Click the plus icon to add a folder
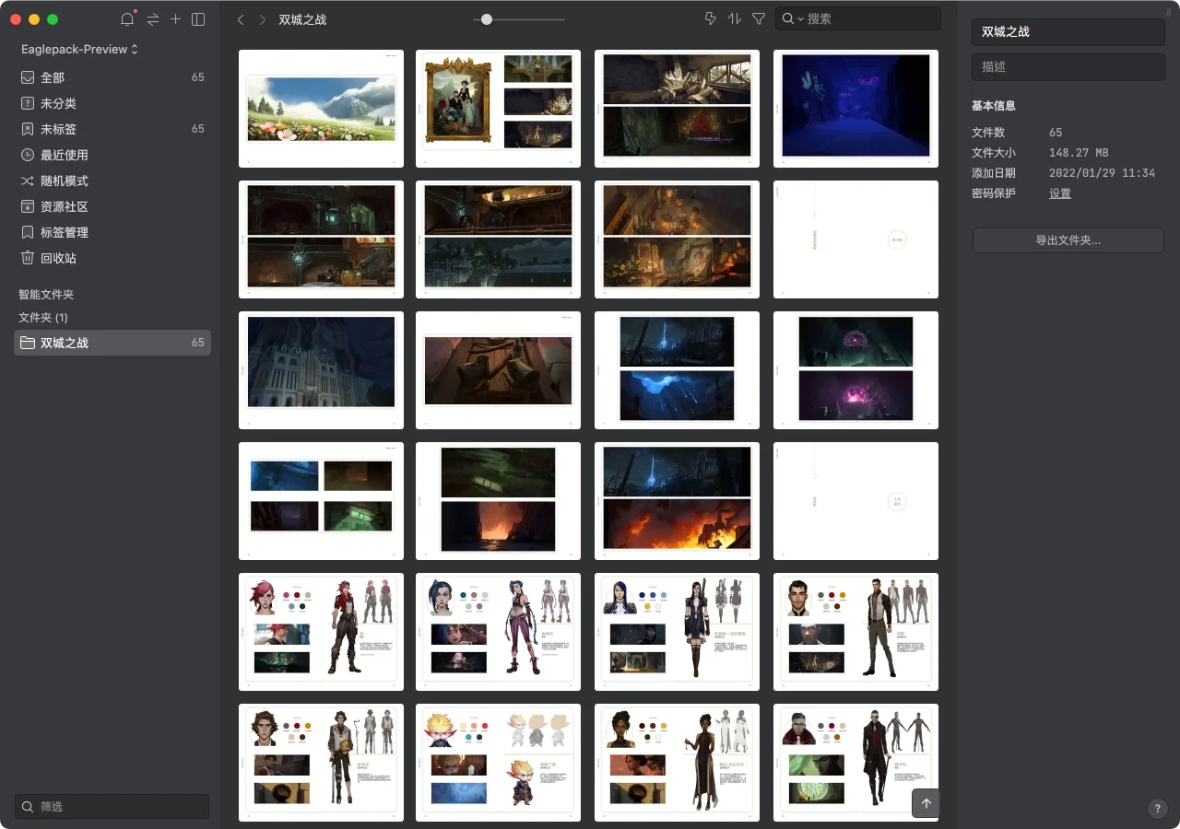Screen dimensions: 1180x829 point(175,19)
